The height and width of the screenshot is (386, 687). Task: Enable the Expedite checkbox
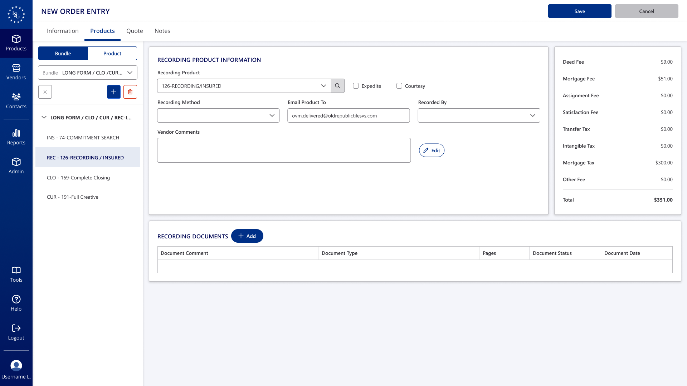356,86
